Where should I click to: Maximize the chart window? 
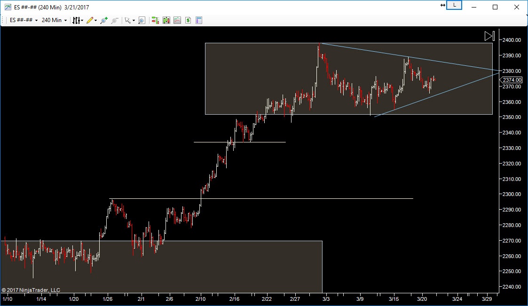(495, 7)
